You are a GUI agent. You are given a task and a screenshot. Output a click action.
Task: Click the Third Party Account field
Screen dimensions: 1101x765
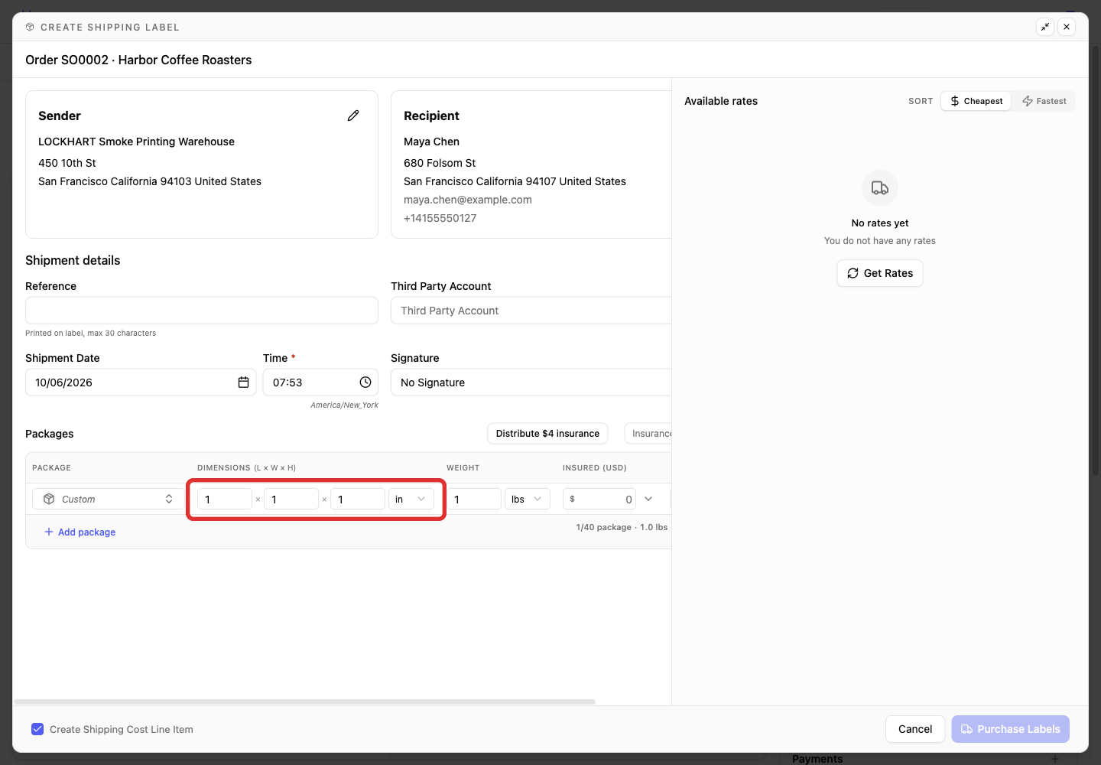(x=531, y=311)
